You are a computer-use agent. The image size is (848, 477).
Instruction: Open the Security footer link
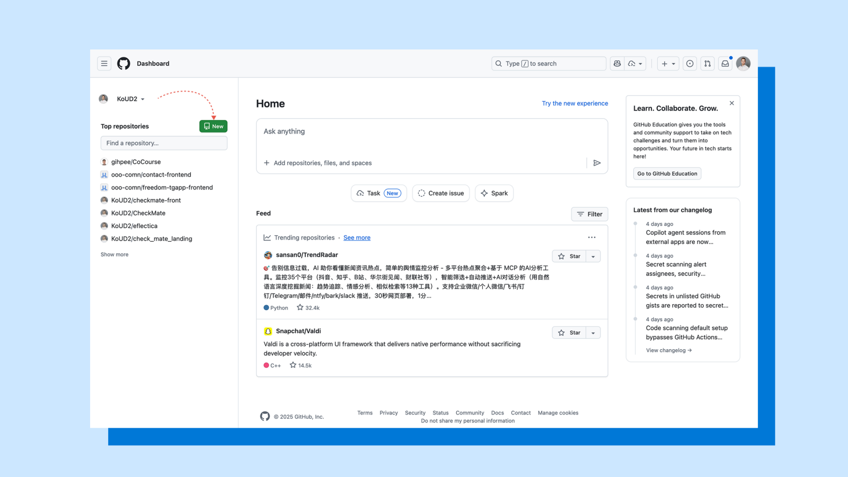(x=415, y=413)
